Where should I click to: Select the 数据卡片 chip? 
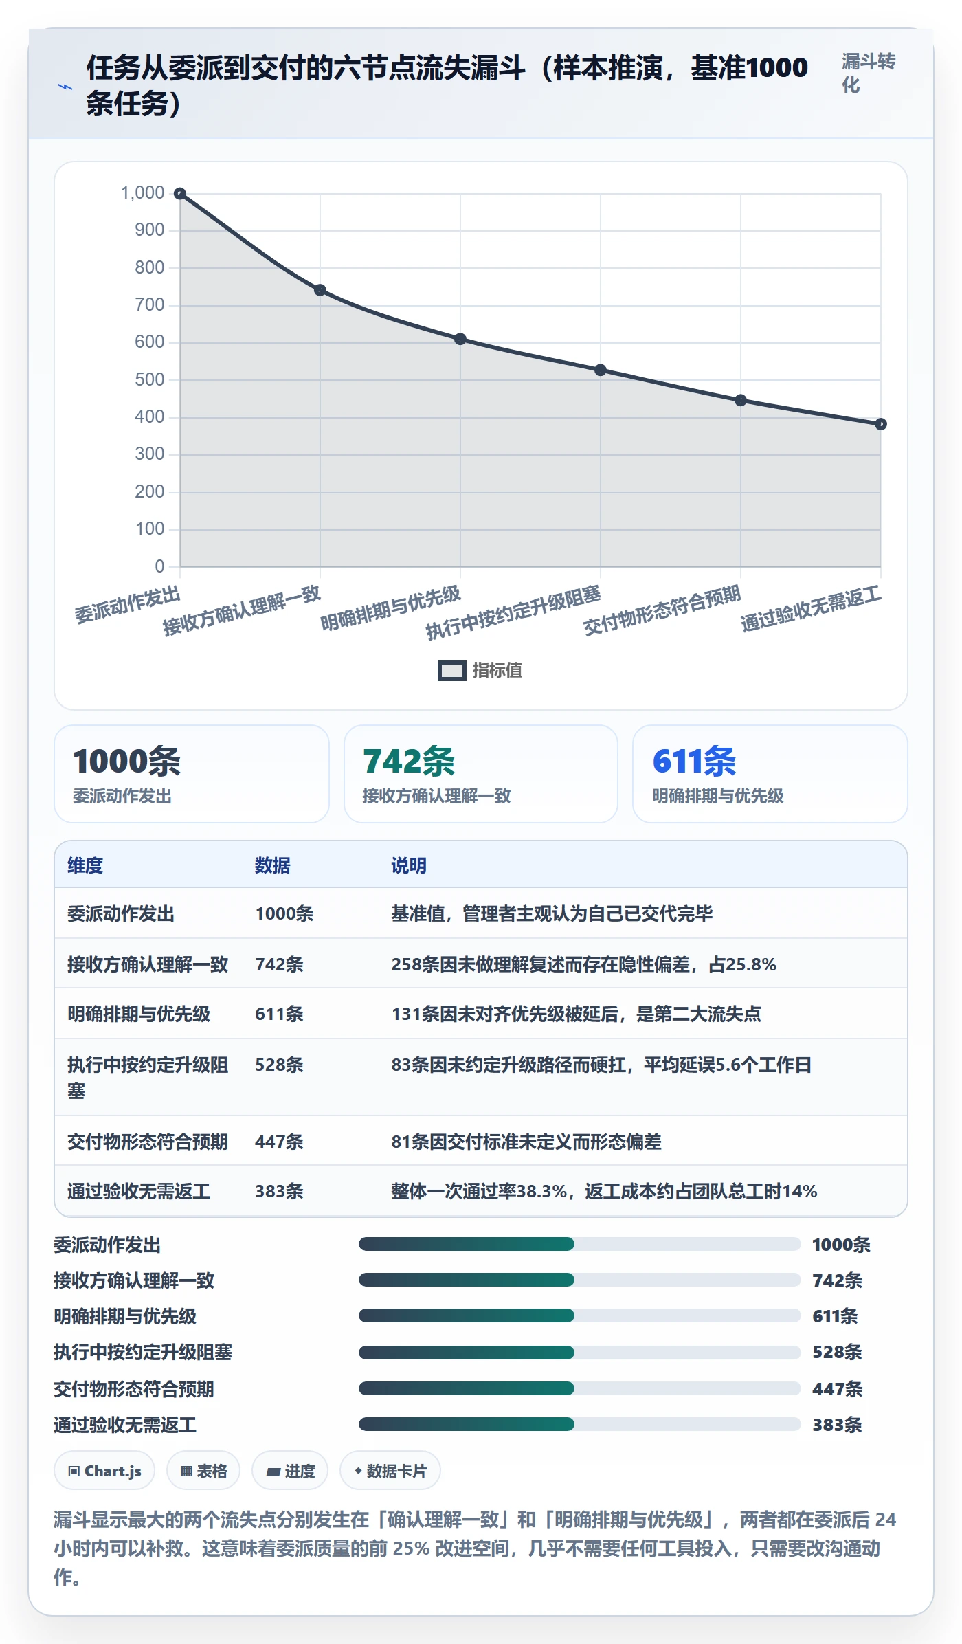click(390, 1471)
